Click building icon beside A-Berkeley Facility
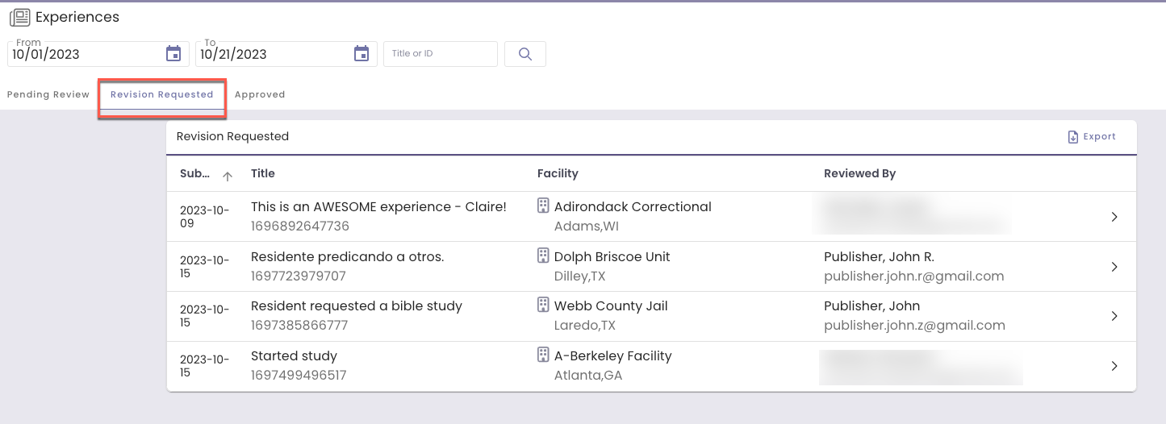Image resolution: width=1166 pixels, height=424 pixels. tap(543, 355)
